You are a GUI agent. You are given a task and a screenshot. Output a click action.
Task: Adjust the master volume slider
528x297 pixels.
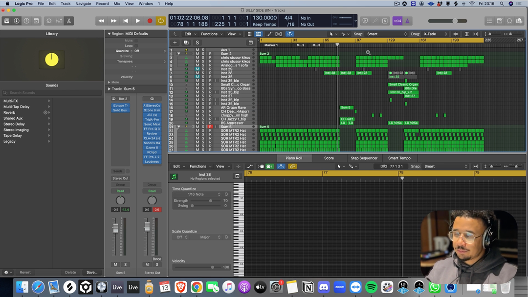pos(455,21)
